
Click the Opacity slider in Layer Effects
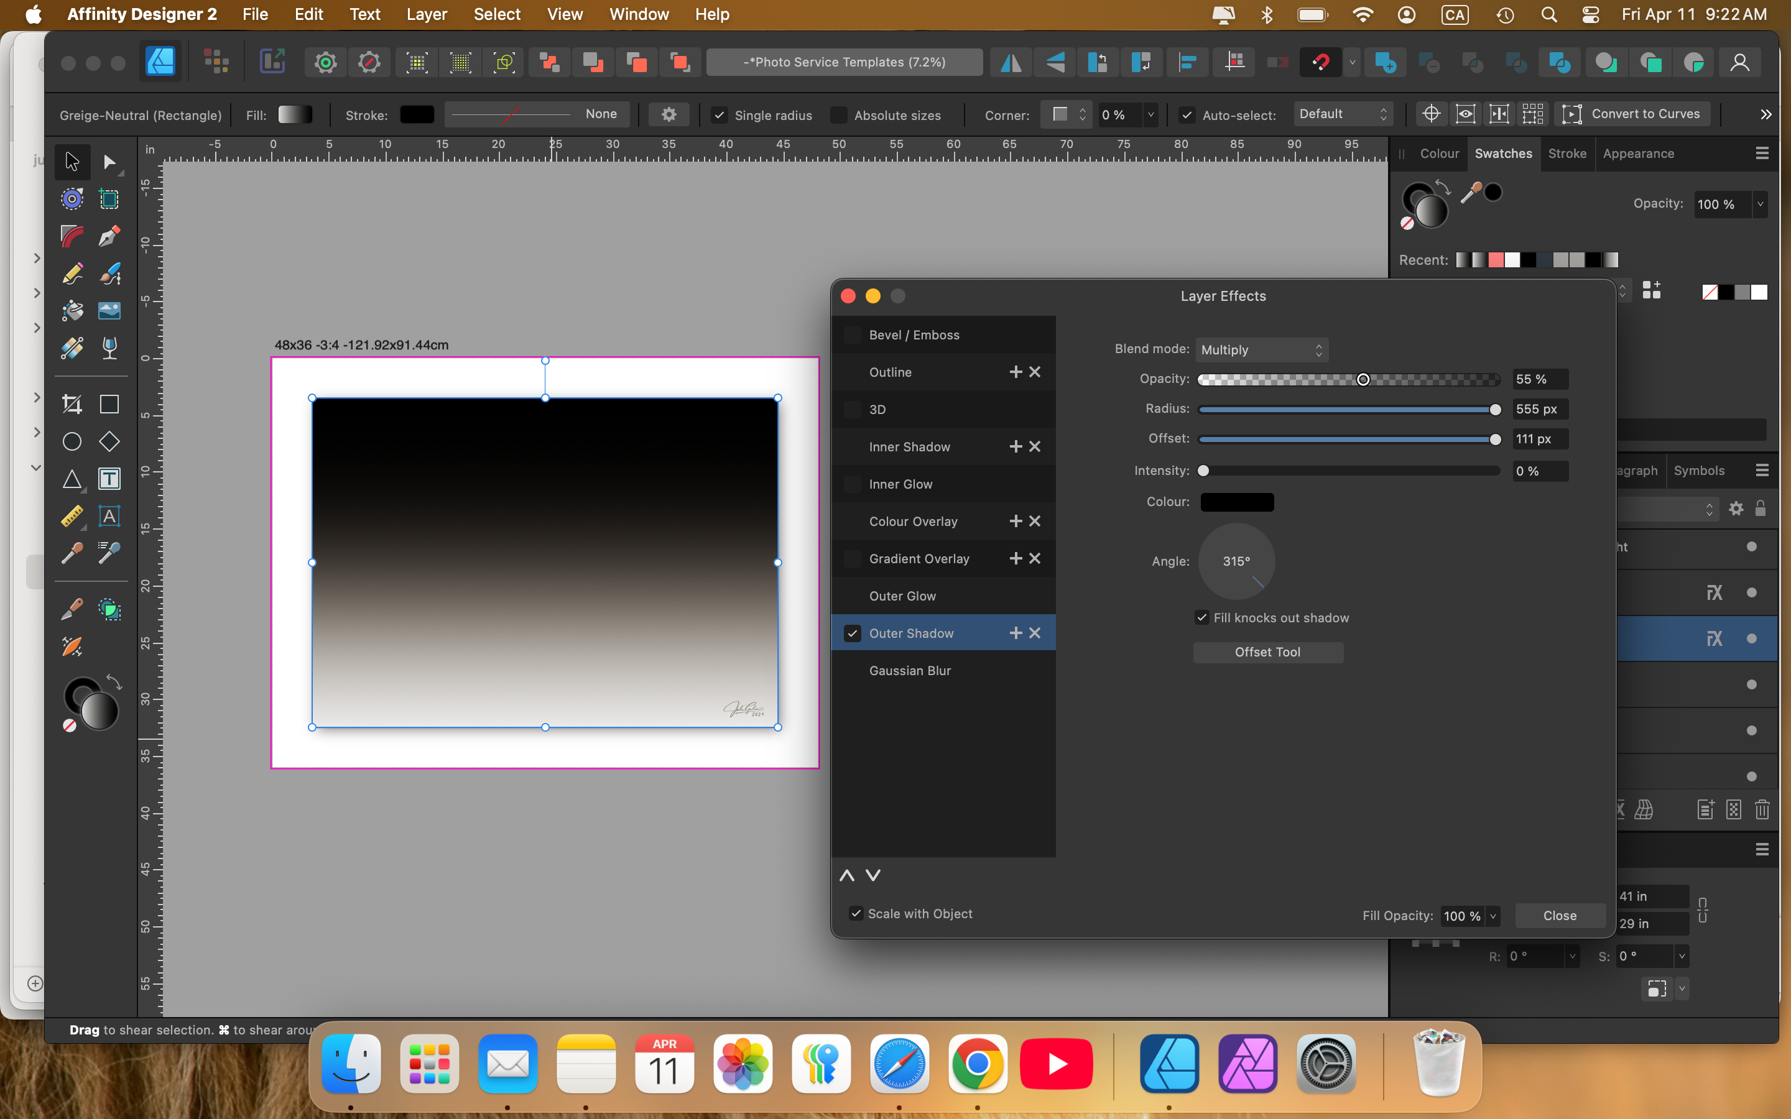point(1348,380)
